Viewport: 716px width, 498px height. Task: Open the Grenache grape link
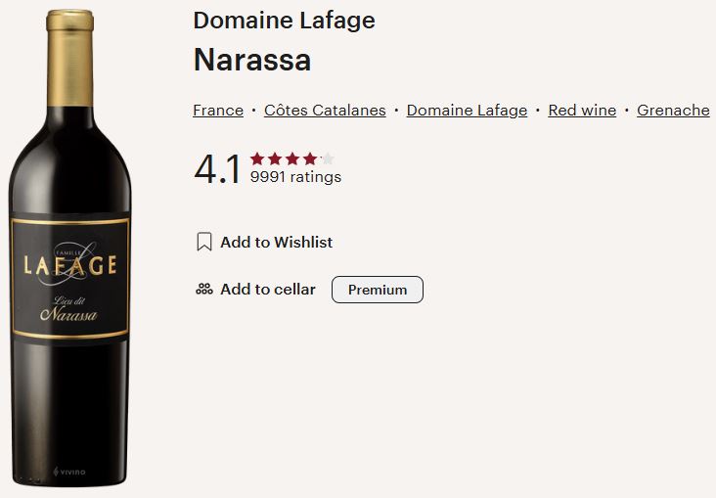(673, 111)
